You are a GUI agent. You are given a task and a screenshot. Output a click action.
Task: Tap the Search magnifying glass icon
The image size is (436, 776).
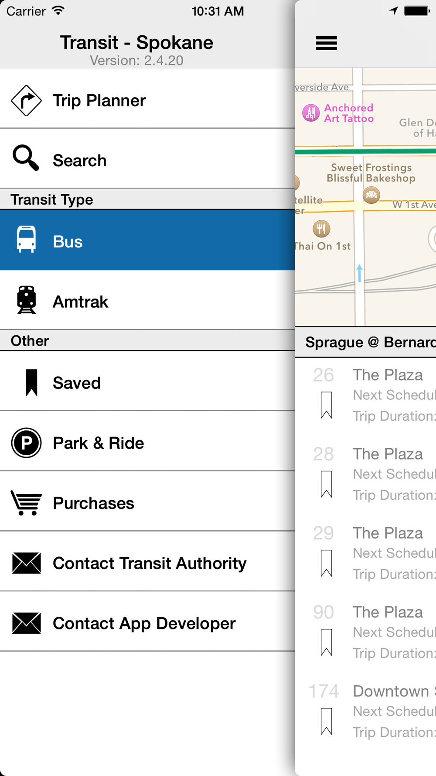(x=26, y=158)
